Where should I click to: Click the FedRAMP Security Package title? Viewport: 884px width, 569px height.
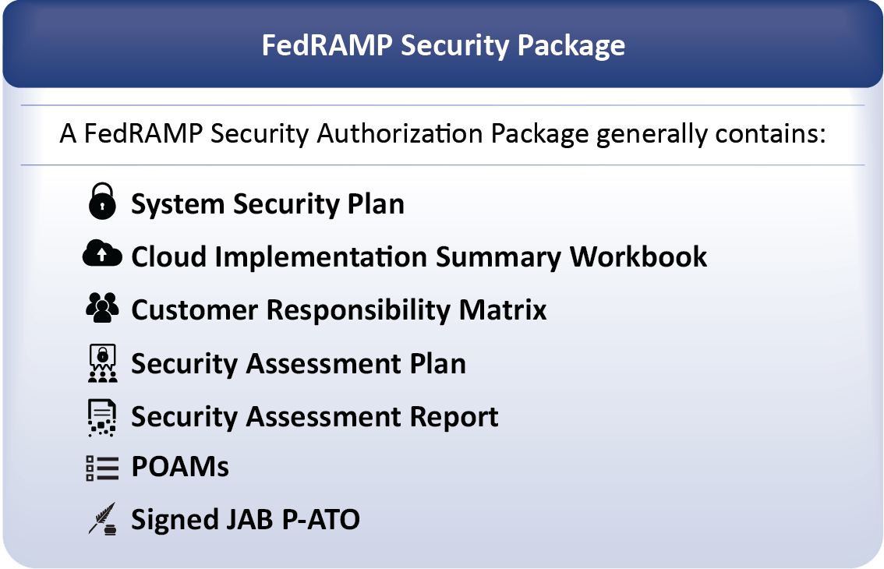tap(443, 45)
